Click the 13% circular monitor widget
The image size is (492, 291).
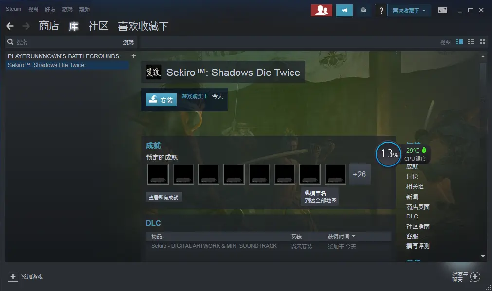click(388, 154)
